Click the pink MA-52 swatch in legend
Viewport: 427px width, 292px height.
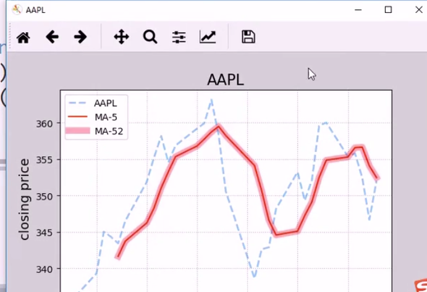click(78, 131)
